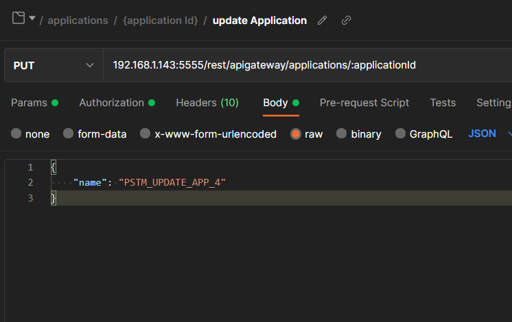Switch to the Params tab
Viewport: 512px width, 322px height.
pyautogui.click(x=29, y=103)
